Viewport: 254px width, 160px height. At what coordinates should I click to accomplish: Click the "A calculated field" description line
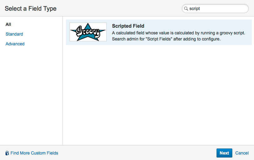point(178,33)
